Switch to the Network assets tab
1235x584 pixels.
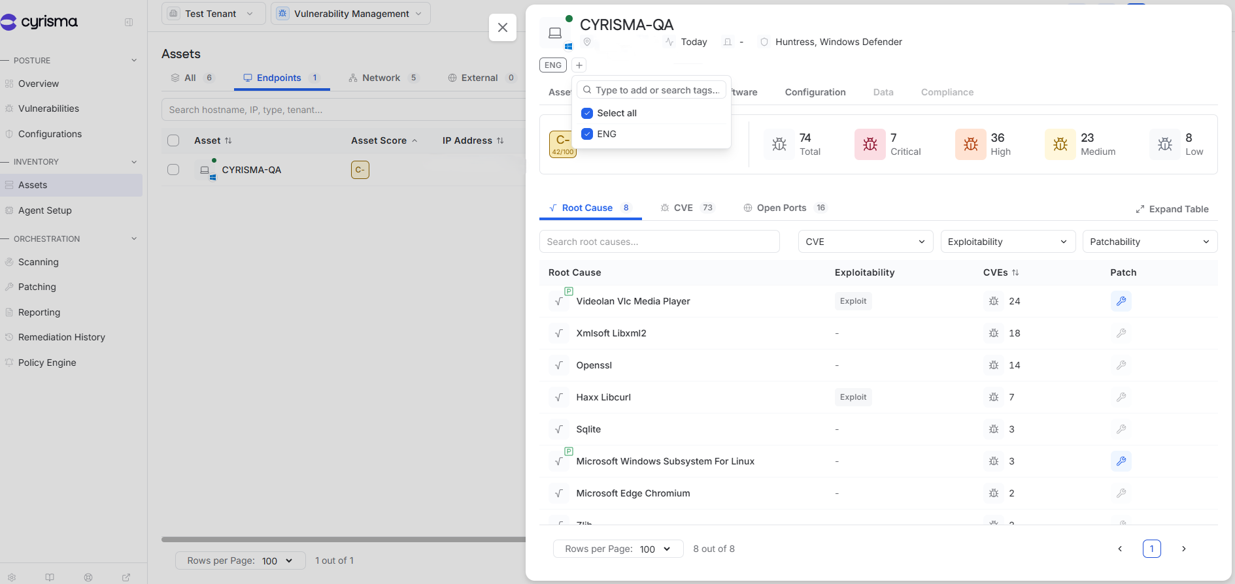click(384, 78)
